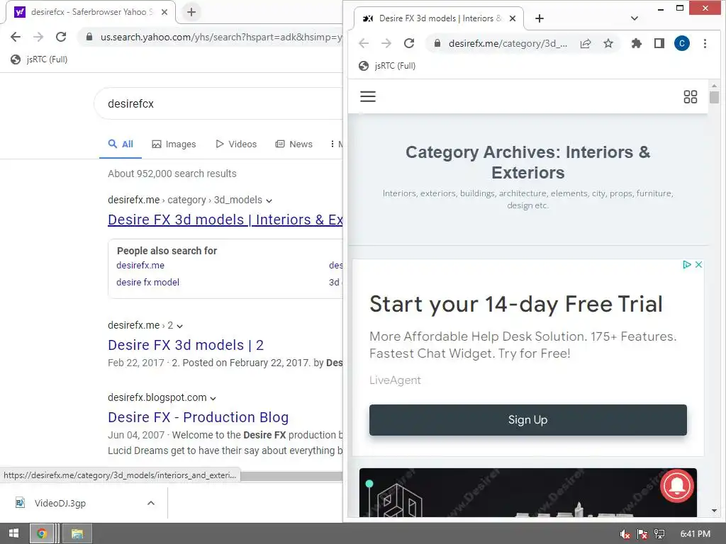726x544 pixels.
Task: Open jsRTC (Full) bookmark in Yahoo window
Action: click(40, 59)
